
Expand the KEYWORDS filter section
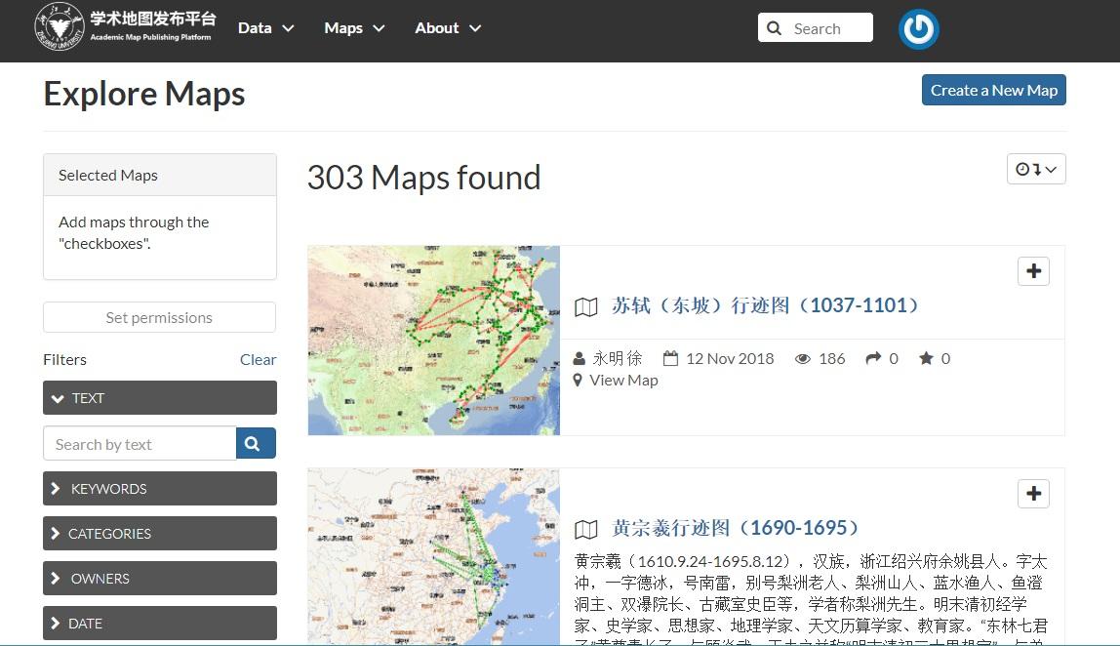[160, 488]
